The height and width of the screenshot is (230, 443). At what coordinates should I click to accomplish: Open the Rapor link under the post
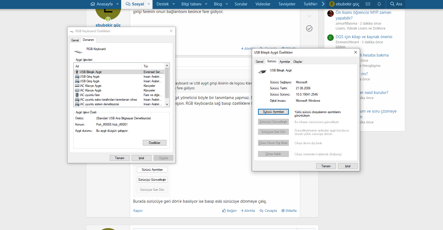coord(138,211)
